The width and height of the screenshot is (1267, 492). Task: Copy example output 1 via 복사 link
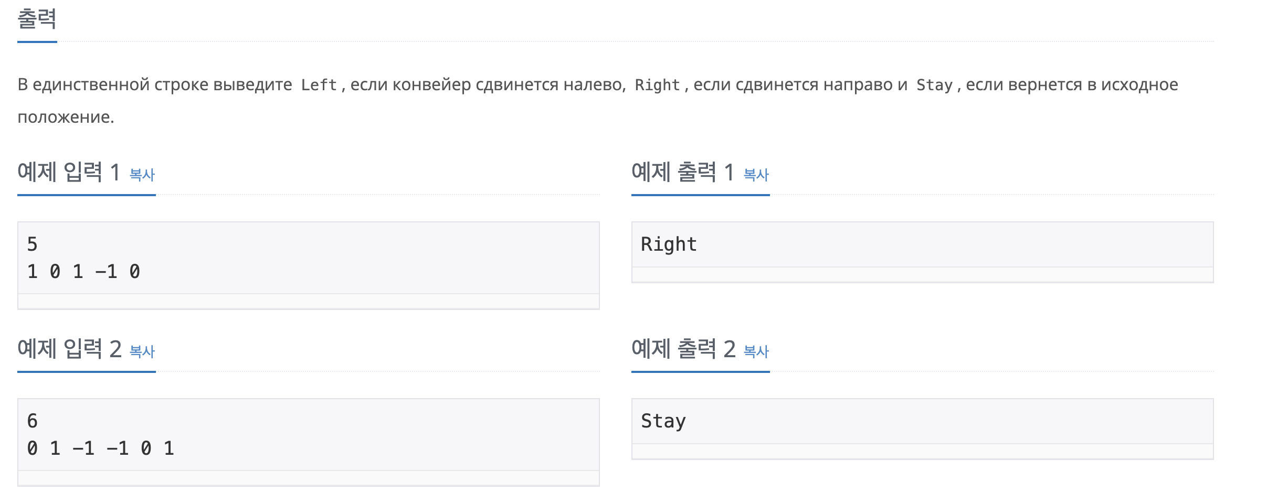tap(756, 175)
